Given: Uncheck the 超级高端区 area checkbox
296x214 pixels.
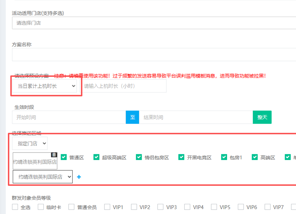Looking at the screenshot, I should [x=96, y=157].
